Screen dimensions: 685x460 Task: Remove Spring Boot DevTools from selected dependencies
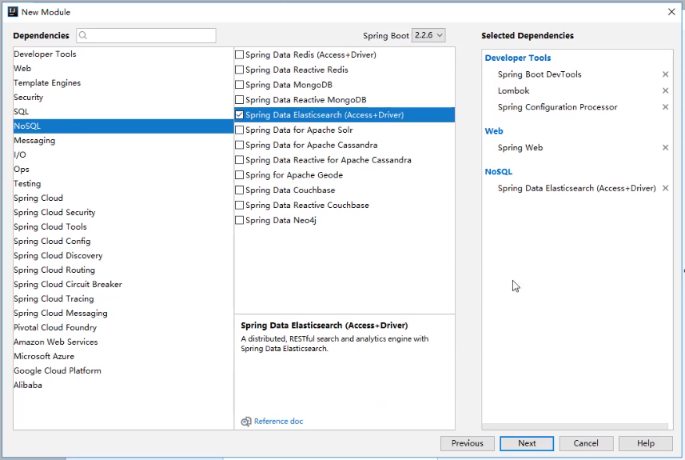(665, 74)
